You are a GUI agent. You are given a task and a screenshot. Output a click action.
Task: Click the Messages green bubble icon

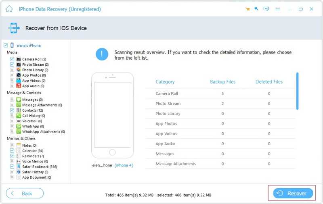coord(19,100)
